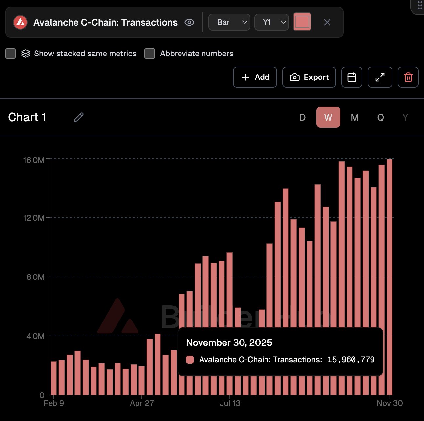Enable Show stacked same metrics checkbox
Screen dimensions: 424x421
click(11, 54)
